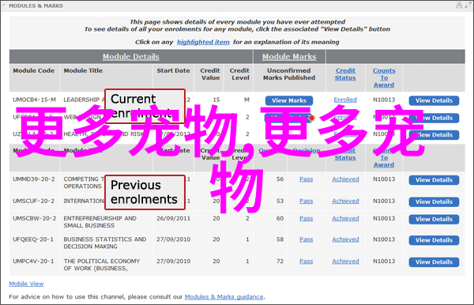Select module code UMSCUF-20-2
Image resolution: width=474 pixels, height=305 pixels.
[x=33, y=201]
